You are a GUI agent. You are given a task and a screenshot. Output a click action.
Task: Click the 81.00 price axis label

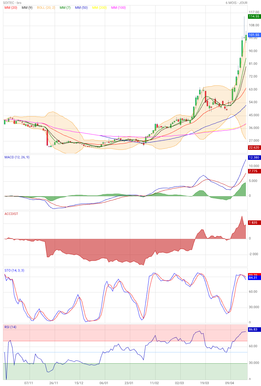[253, 64]
